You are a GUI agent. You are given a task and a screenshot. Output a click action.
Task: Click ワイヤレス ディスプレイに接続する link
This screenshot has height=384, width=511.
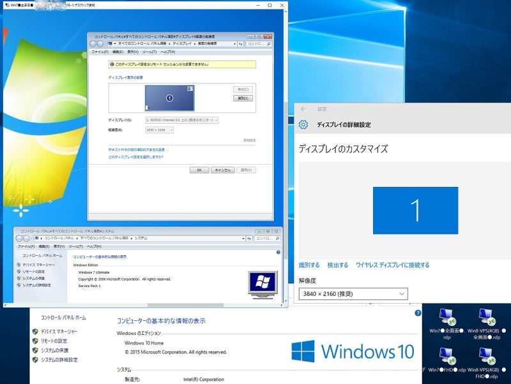pos(392,265)
